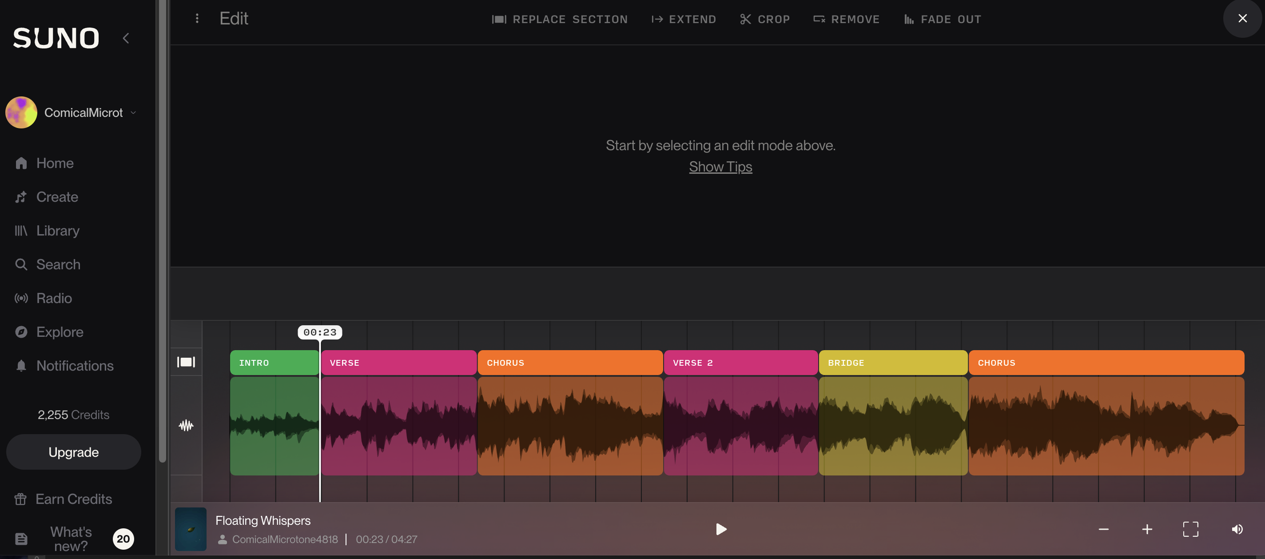Toggle the section view track icon
The height and width of the screenshot is (559, 1265).
pyautogui.click(x=186, y=362)
